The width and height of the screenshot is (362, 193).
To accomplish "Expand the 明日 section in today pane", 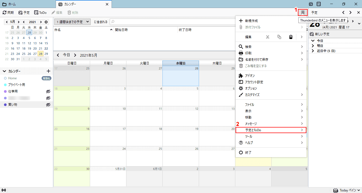I will 313,46.
